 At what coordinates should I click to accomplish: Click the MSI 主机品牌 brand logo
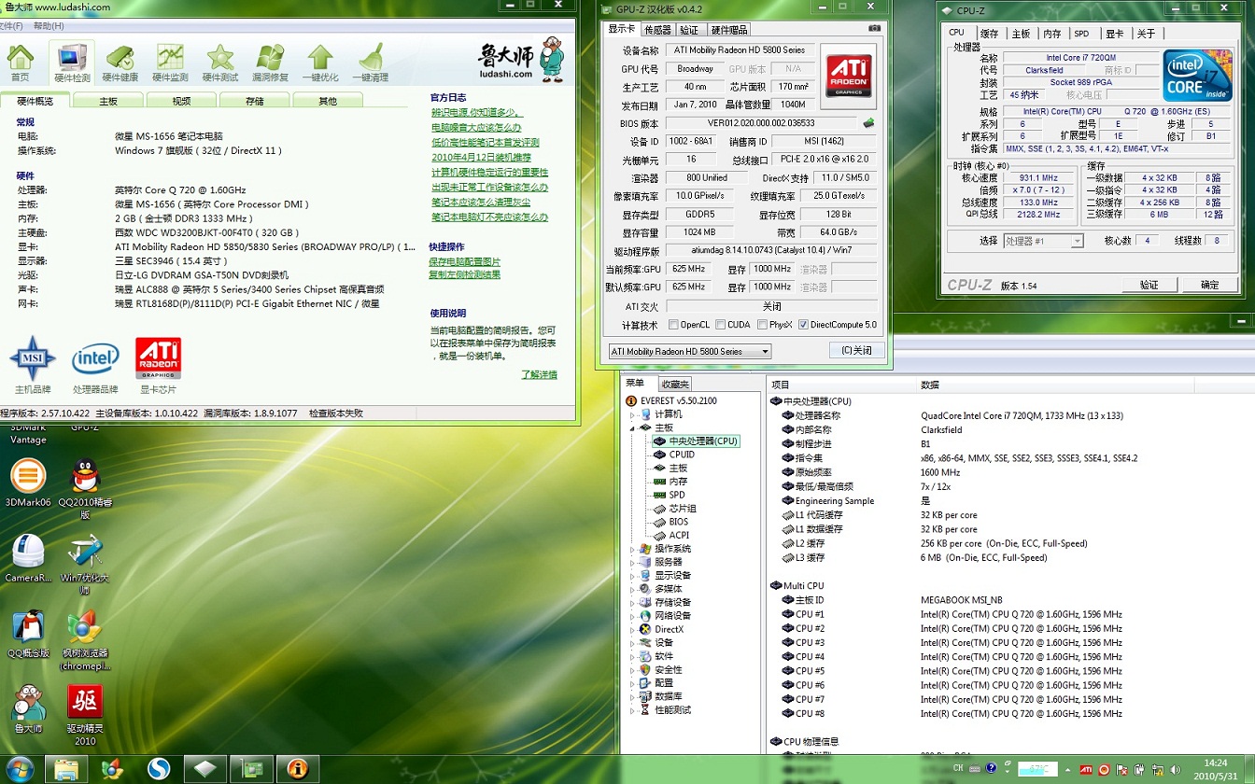click(x=33, y=358)
